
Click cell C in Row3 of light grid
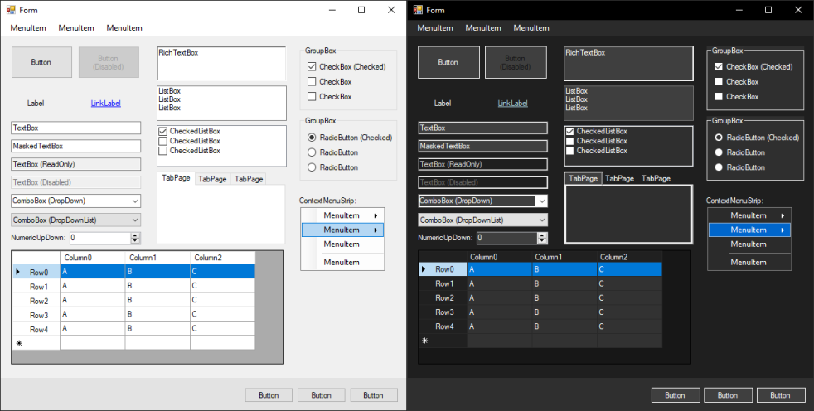pyautogui.click(x=223, y=315)
